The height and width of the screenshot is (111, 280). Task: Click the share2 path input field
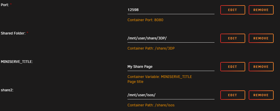pyautogui.click(x=171, y=95)
